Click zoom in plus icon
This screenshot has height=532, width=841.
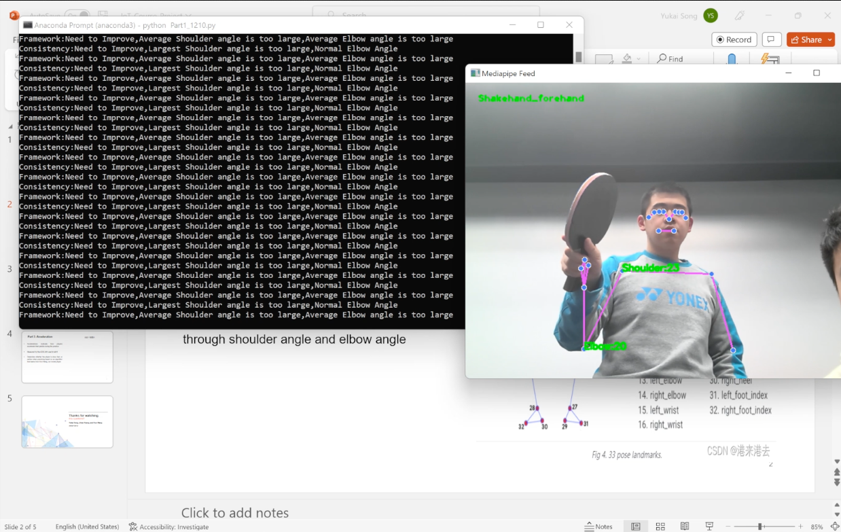pyautogui.click(x=800, y=527)
